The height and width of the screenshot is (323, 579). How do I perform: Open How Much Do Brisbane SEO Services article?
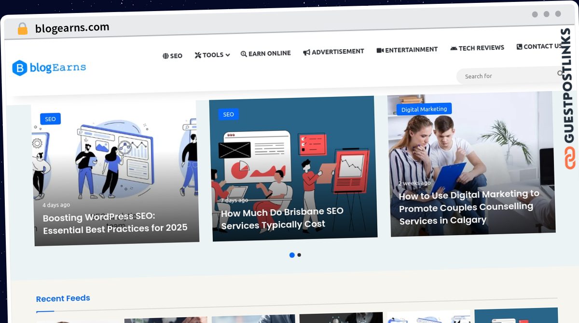[x=282, y=218]
